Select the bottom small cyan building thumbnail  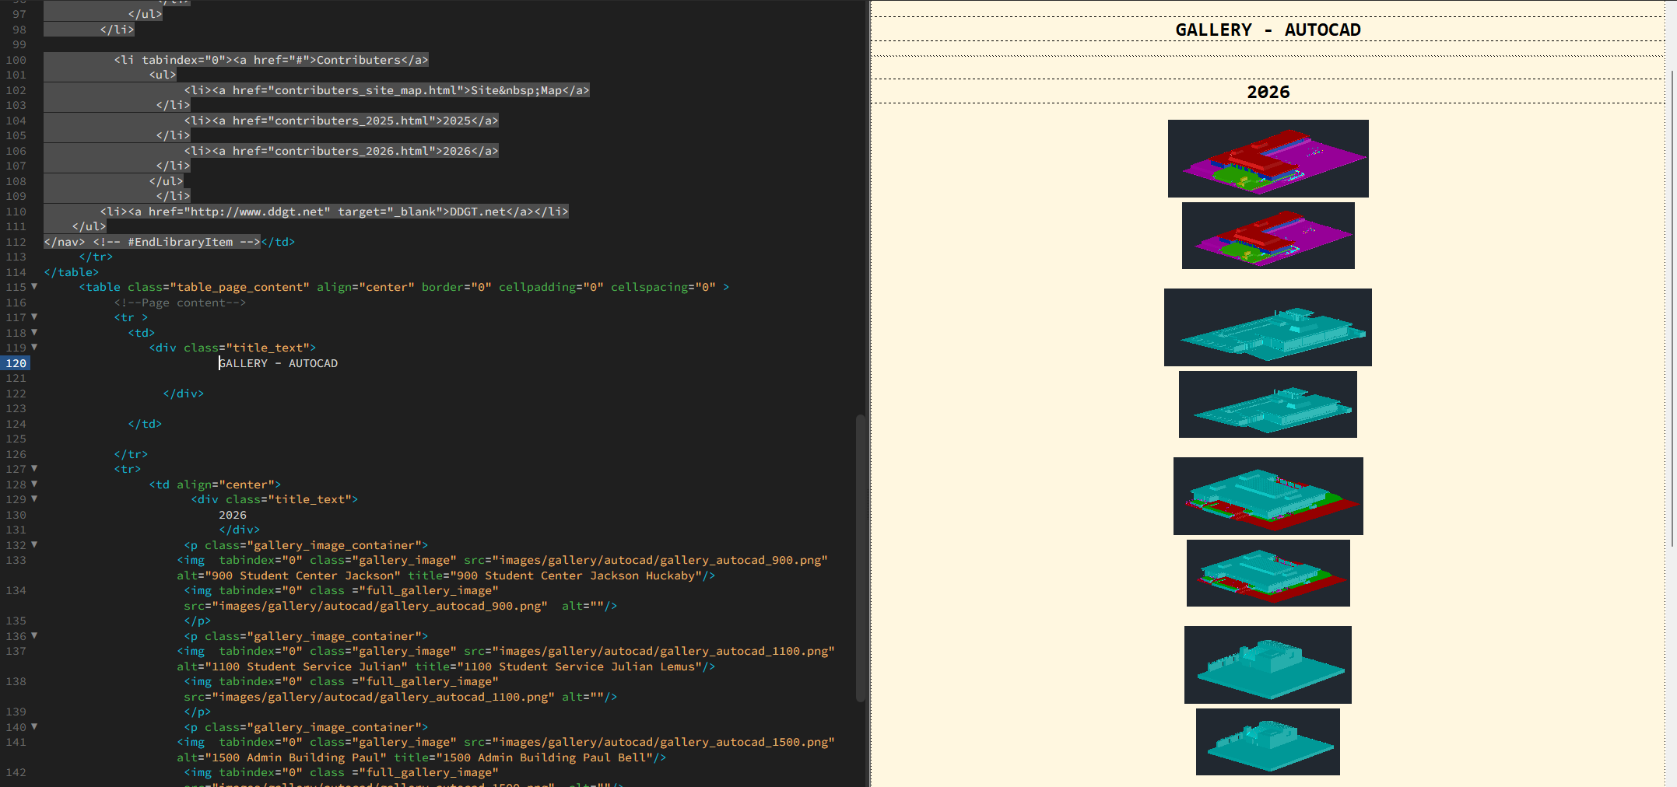(x=1268, y=742)
